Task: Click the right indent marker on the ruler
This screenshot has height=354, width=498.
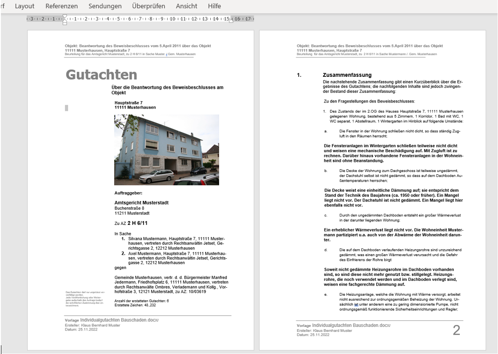Action: coord(231,20)
